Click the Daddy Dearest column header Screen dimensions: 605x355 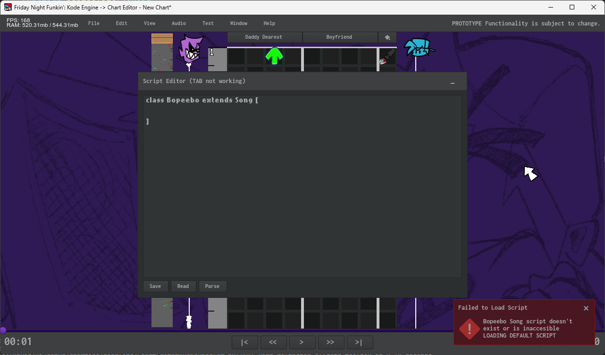pyautogui.click(x=264, y=37)
